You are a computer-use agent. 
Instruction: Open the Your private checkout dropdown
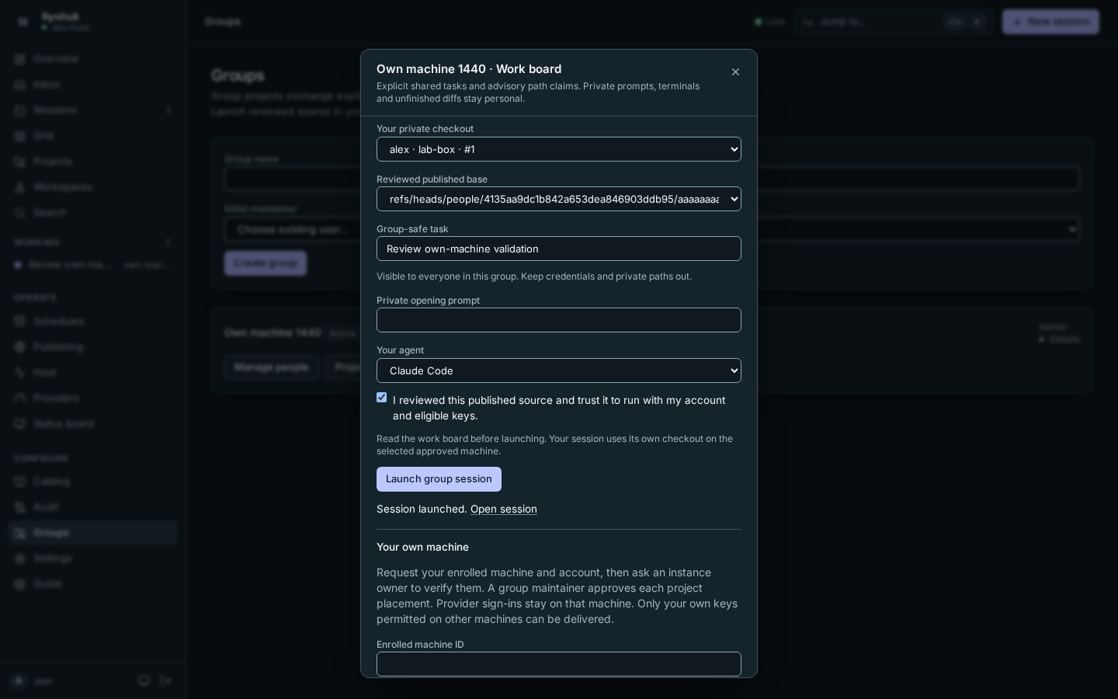point(559,149)
